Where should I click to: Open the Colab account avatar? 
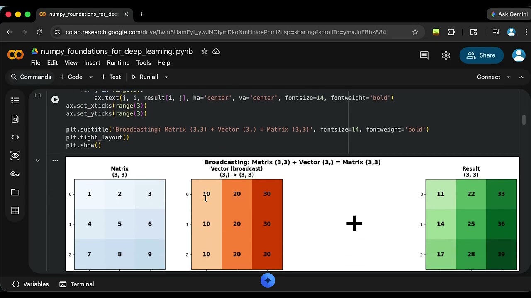[519, 55]
